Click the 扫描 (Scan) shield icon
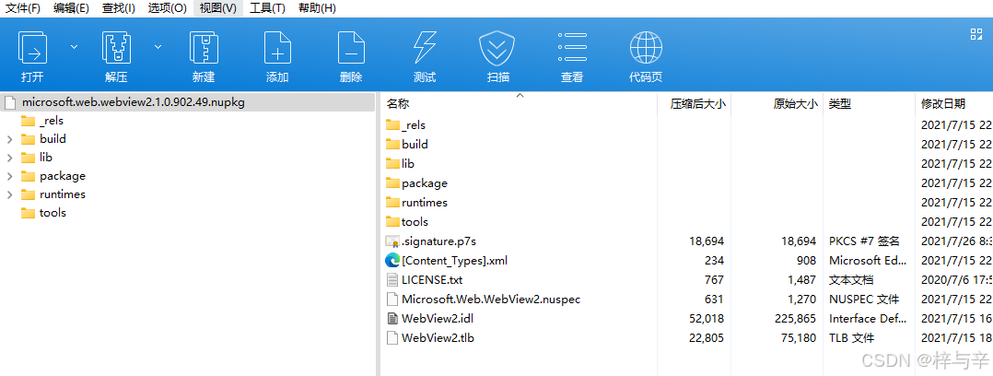993x376 pixels. point(497,48)
